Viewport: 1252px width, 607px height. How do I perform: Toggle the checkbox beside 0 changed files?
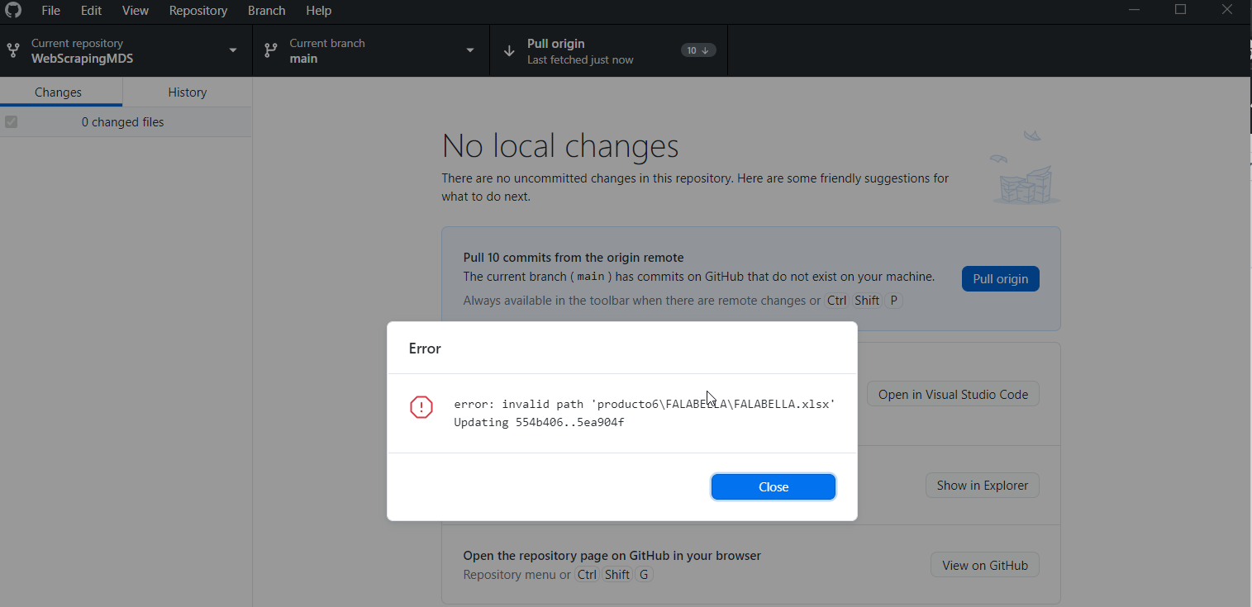tap(11, 121)
